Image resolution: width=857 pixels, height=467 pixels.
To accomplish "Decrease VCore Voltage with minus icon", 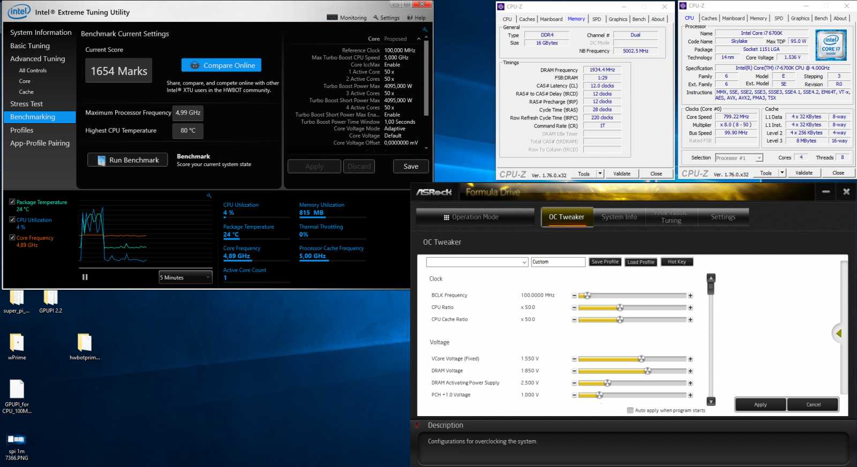I will 574,359.
